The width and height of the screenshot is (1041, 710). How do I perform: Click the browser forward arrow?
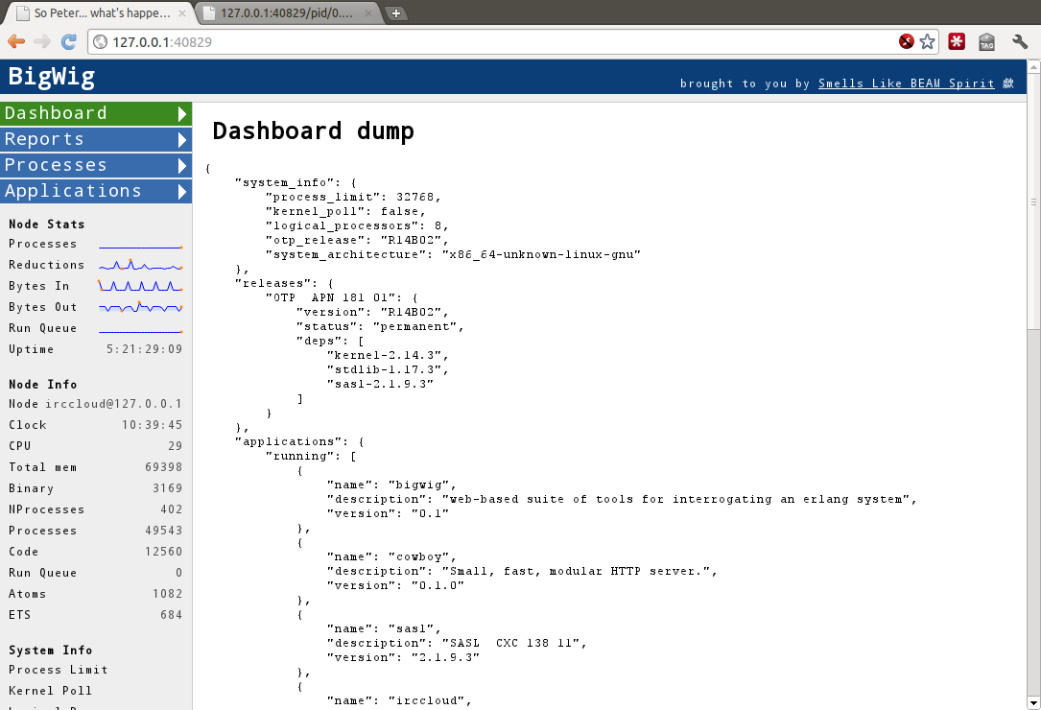pos(42,42)
